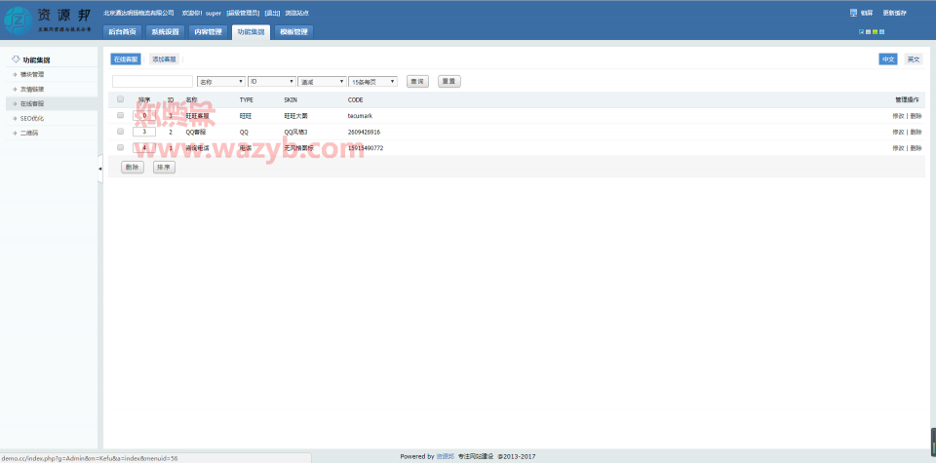The image size is (936, 463).
Task: Check the box for the 旺旺客服 row
Action: [x=121, y=115]
